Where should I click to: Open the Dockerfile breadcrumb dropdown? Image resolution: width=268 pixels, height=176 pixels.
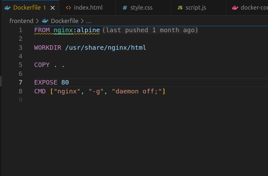[x=64, y=21]
